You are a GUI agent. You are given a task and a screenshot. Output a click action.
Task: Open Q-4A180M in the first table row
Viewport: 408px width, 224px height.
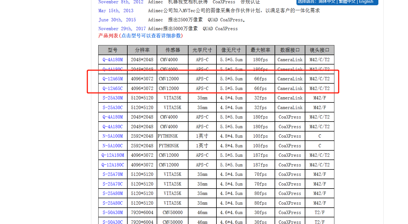coord(113,60)
